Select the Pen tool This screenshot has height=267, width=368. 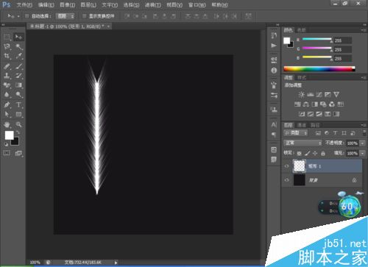(x=7, y=104)
